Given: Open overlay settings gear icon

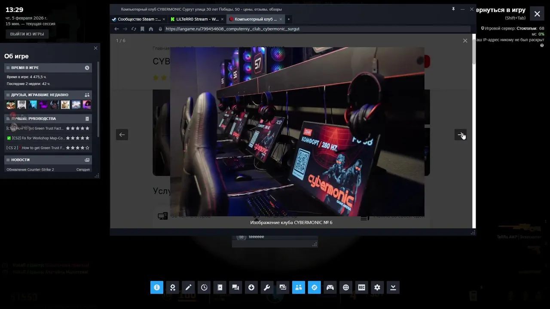Looking at the screenshot, I should (377, 288).
